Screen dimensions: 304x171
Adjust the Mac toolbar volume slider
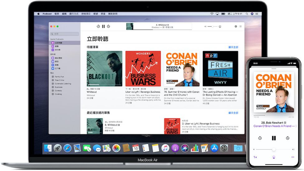[212, 26]
